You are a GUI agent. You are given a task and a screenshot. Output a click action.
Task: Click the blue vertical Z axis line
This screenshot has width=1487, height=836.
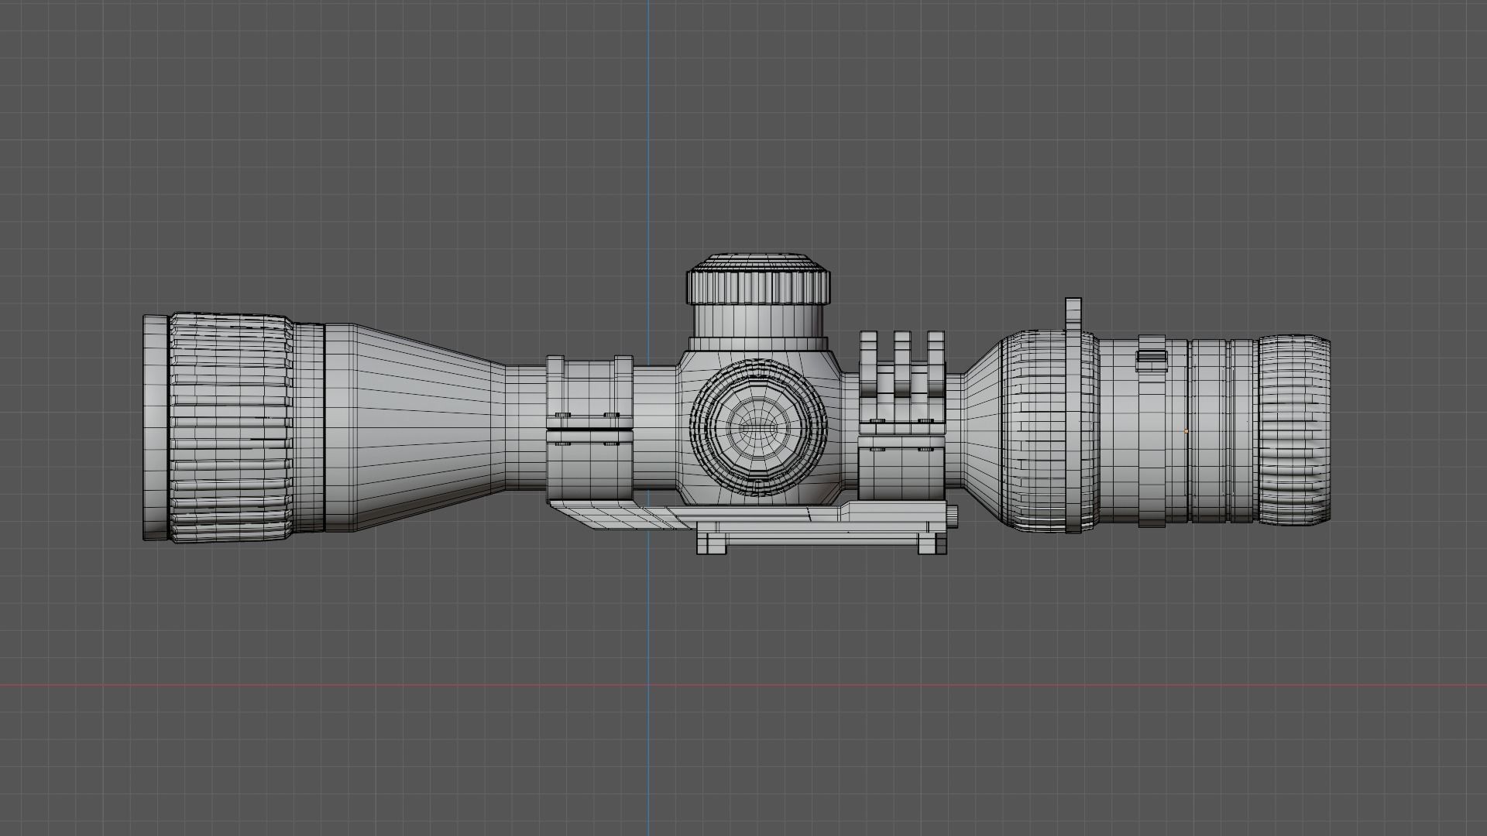pyautogui.click(x=647, y=155)
